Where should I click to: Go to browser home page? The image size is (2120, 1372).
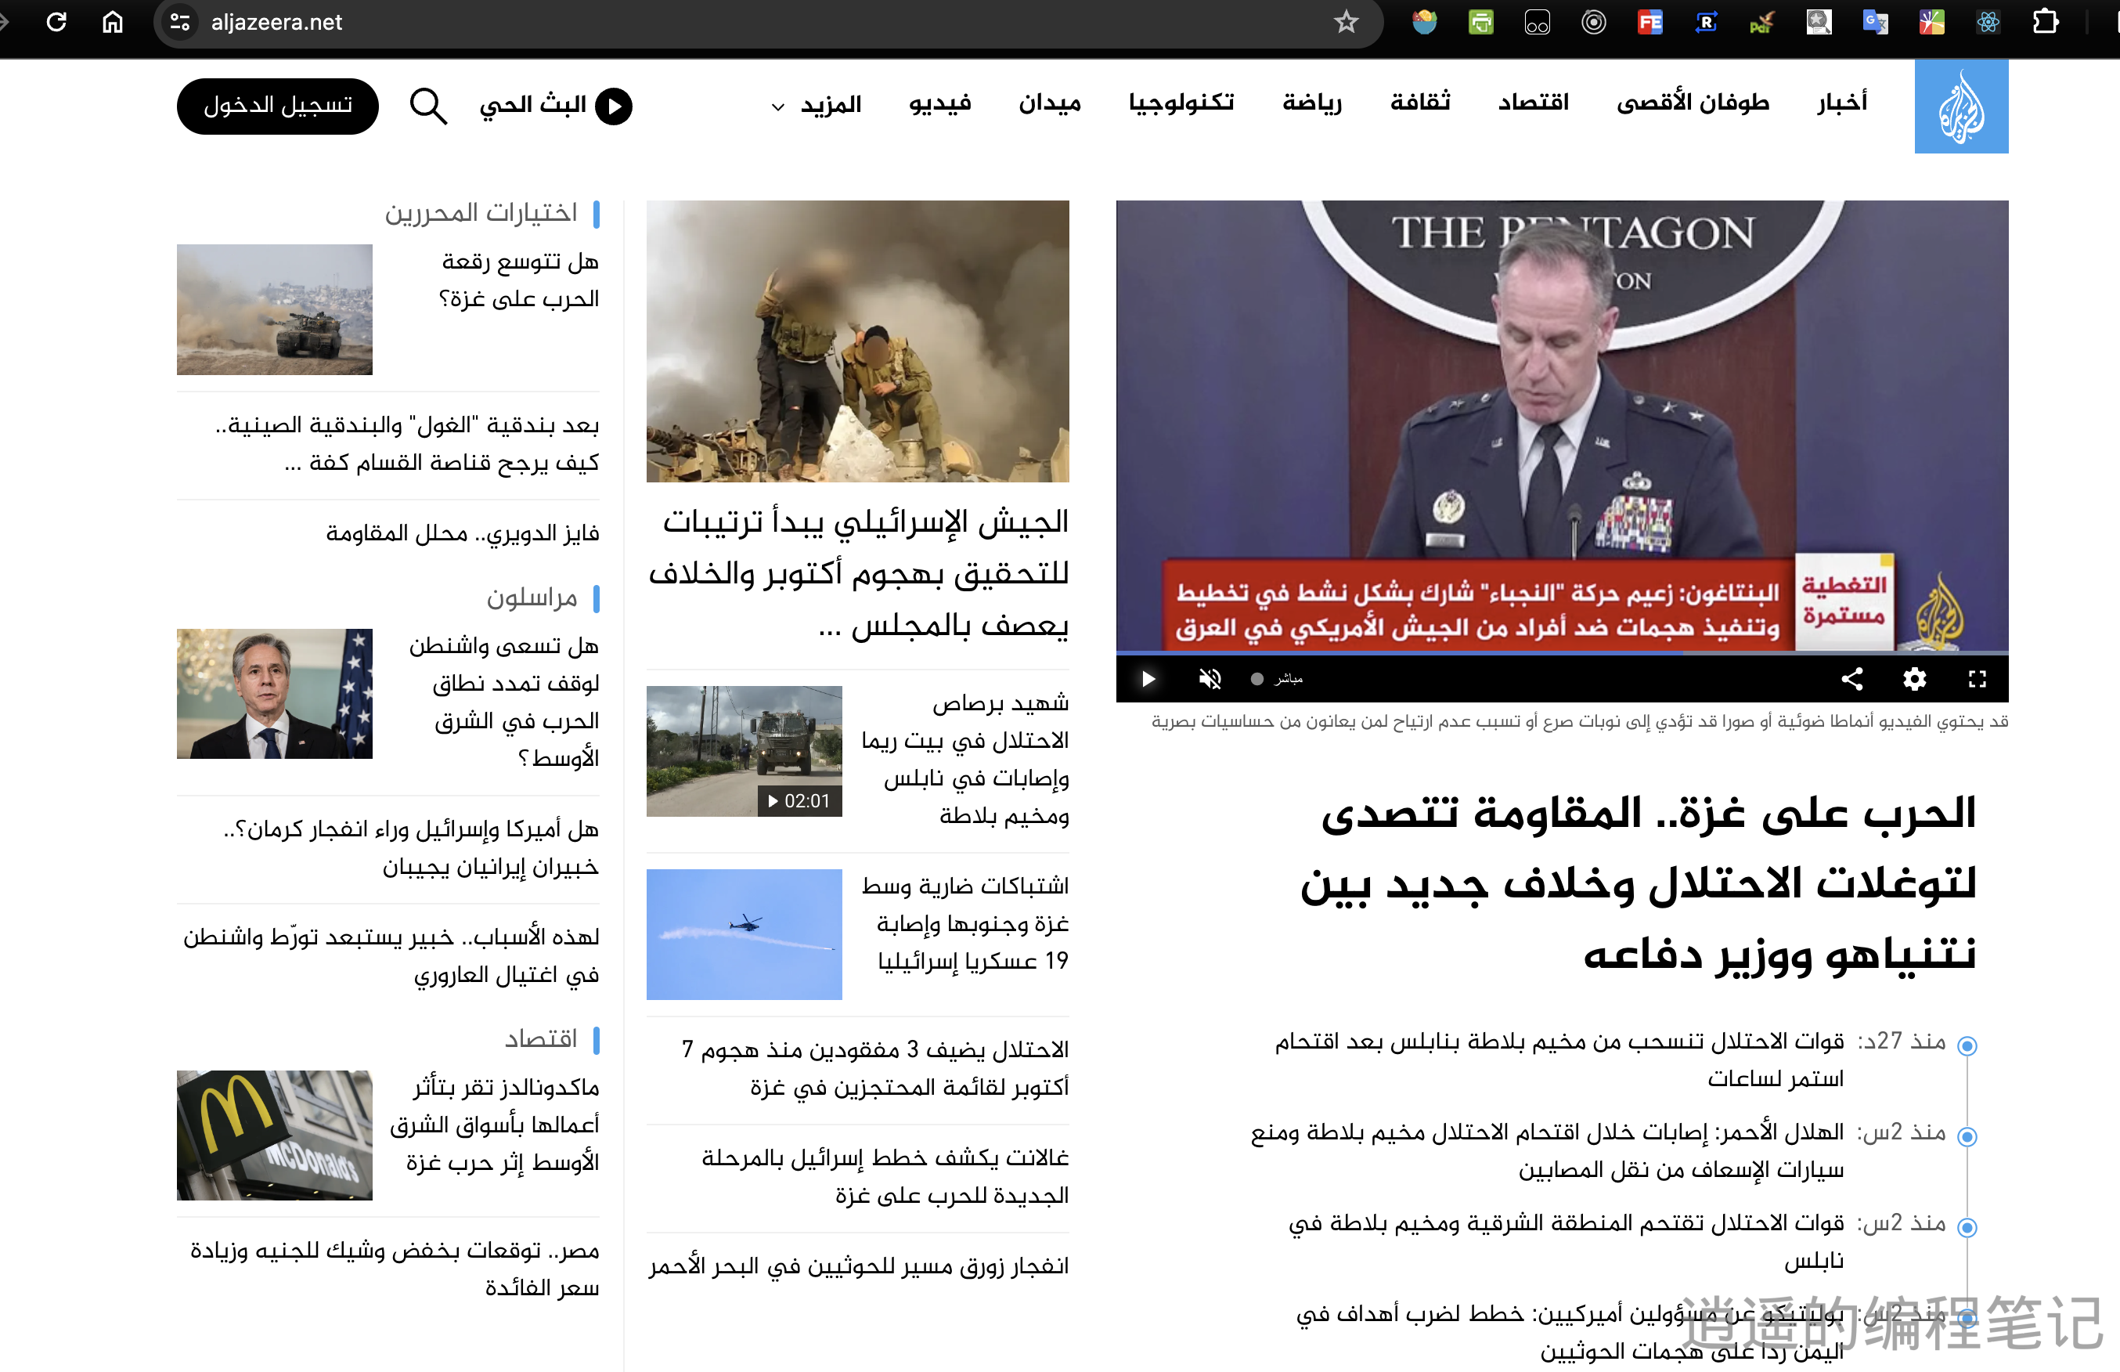pyautogui.click(x=112, y=21)
